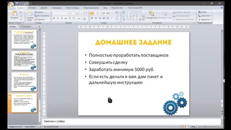Open the Вставка (Insert) ribbon tab
231x130 pixels.
tap(32, 8)
